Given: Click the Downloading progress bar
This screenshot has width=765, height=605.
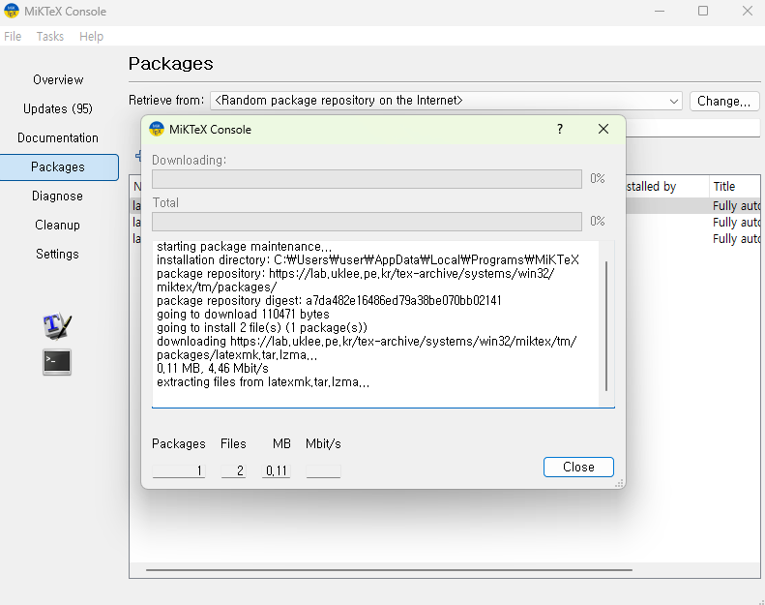Looking at the screenshot, I should point(367,179).
